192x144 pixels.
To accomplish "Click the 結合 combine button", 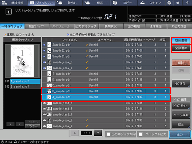I will 181,124.
